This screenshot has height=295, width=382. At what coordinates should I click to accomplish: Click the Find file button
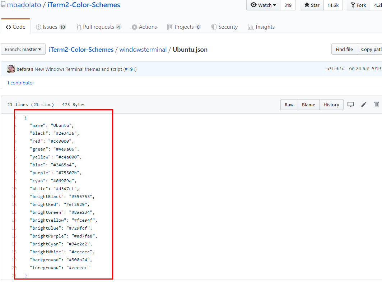coord(344,49)
